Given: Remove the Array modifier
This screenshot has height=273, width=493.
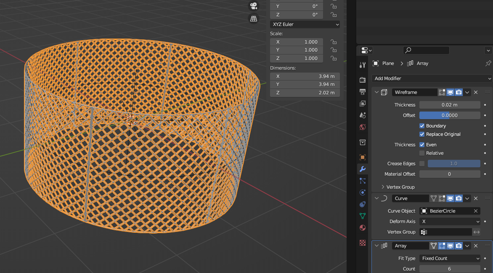Looking at the screenshot, I should click(476, 246).
